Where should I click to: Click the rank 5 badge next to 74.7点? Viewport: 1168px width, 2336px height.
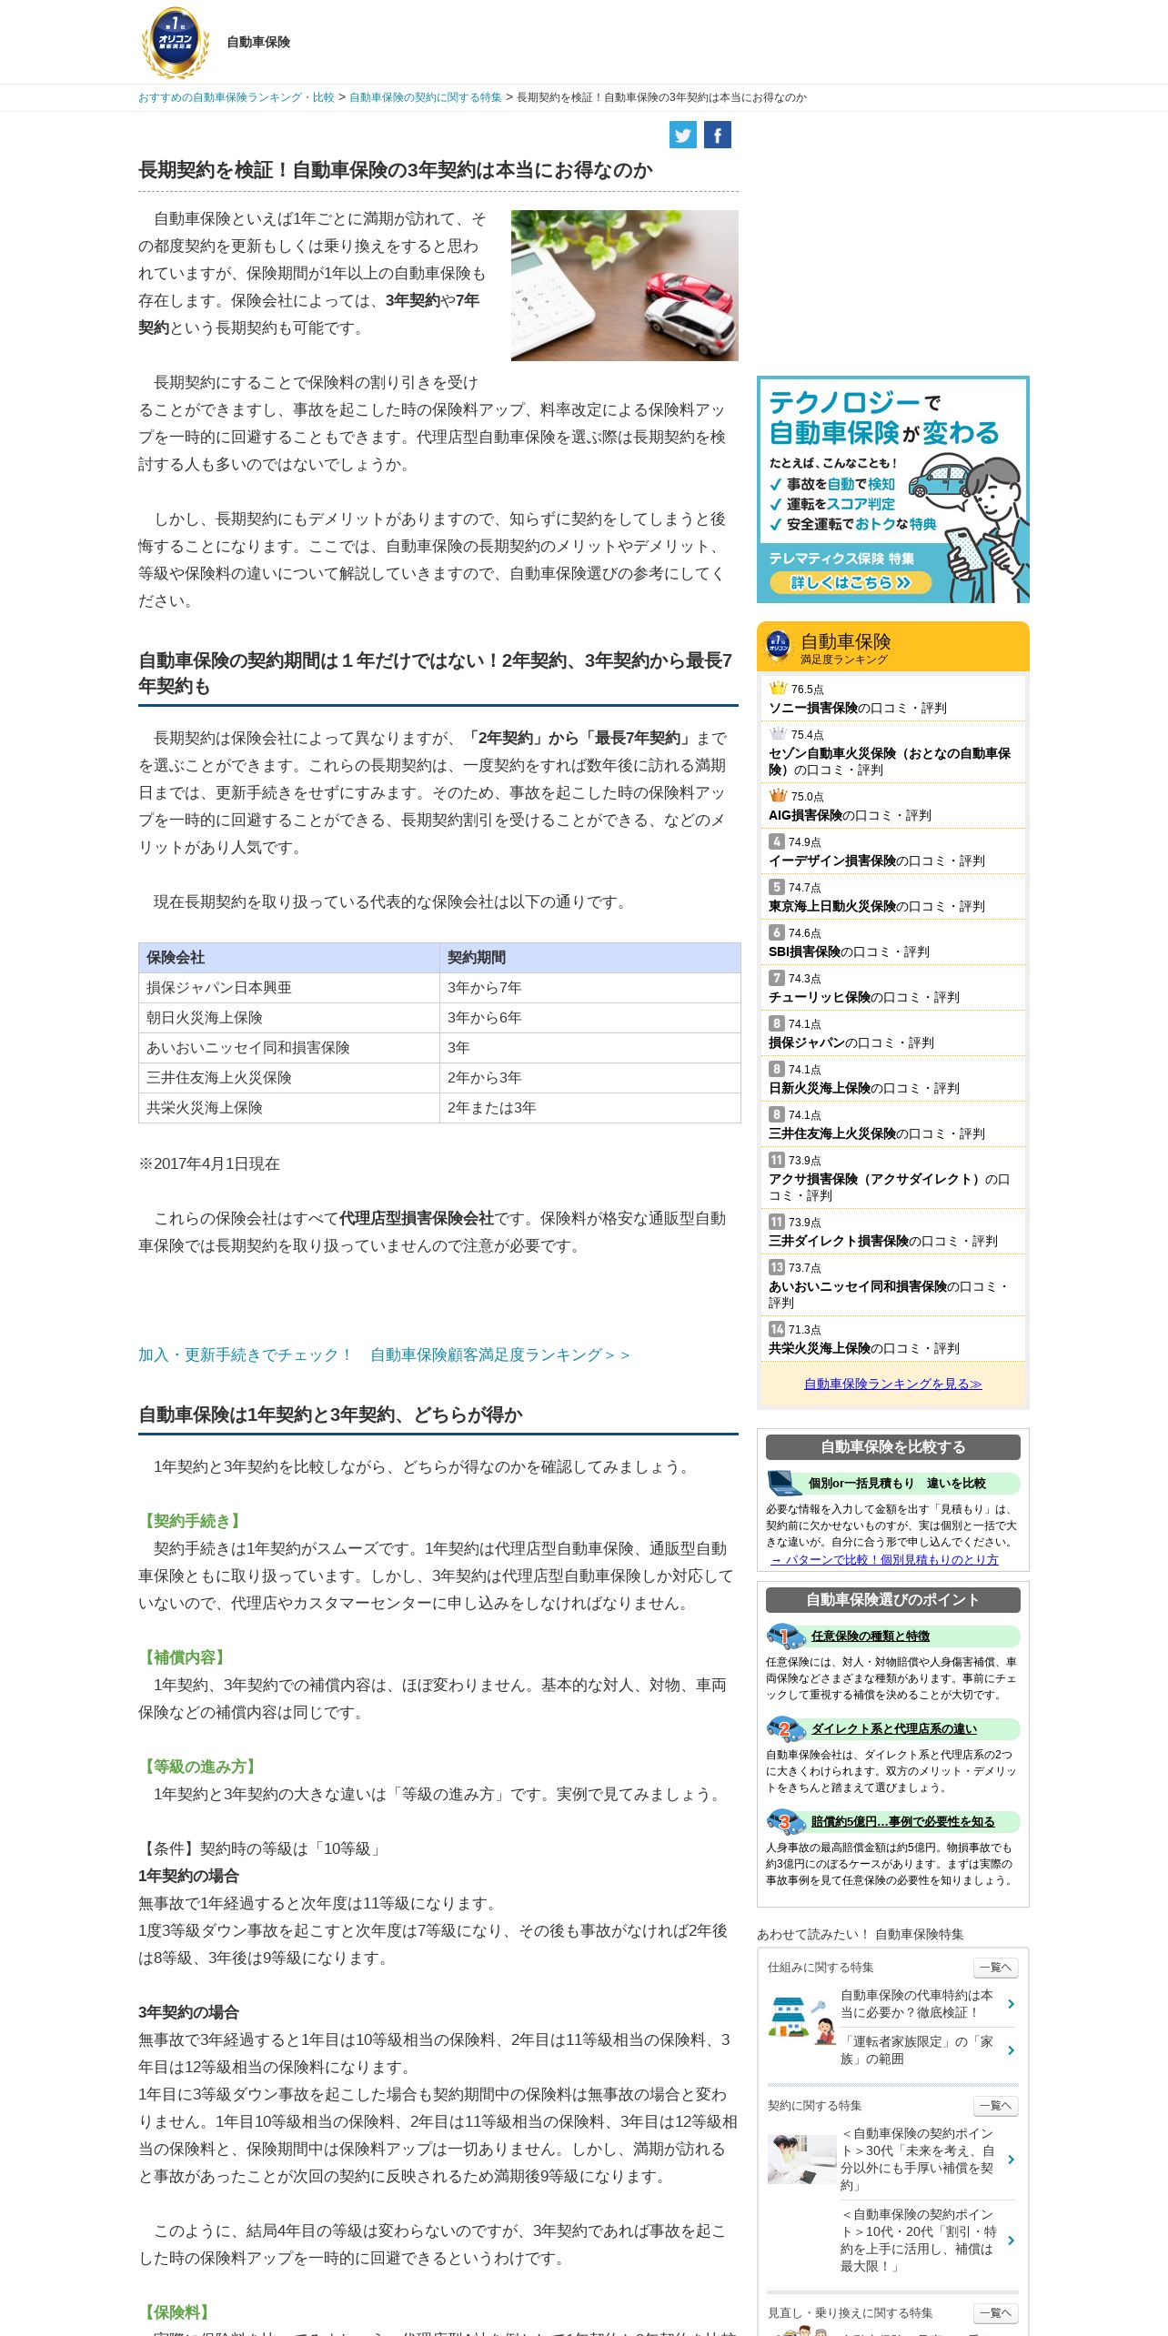tap(776, 887)
